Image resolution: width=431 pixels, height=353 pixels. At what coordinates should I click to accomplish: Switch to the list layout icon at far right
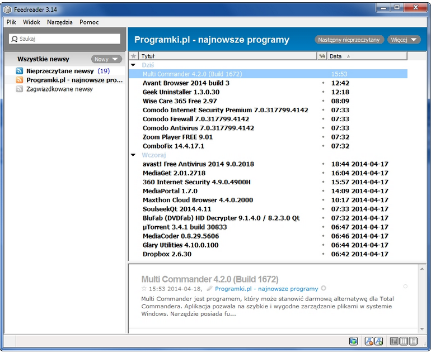413,341
